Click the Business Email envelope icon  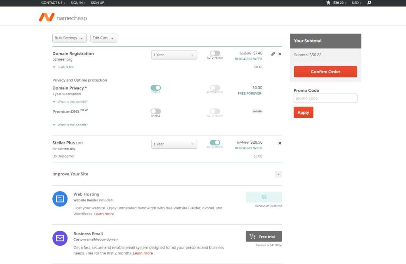tap(60, 238)
